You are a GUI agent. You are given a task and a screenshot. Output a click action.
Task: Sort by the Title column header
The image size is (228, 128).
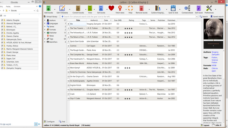click(78, 20)
